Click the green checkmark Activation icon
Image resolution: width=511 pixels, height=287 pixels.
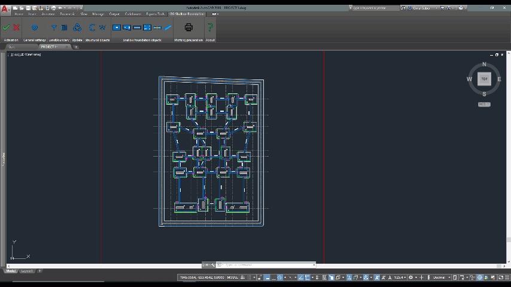tap(6, 28)
